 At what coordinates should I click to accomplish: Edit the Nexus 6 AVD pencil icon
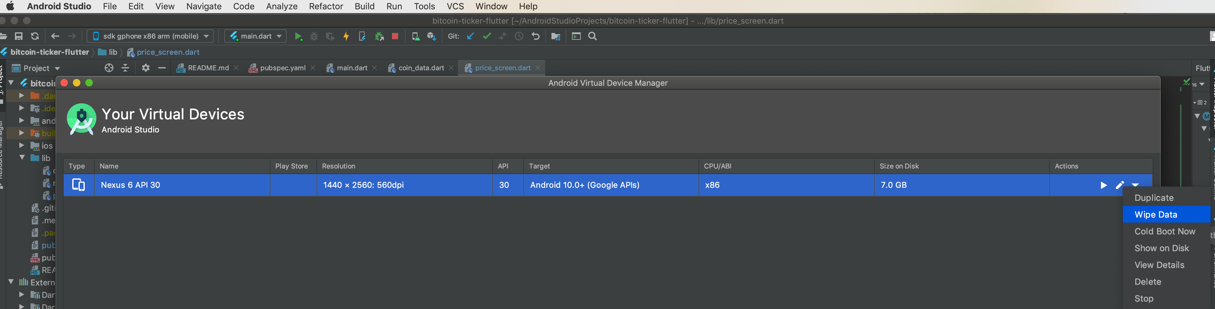click(x=1120, y=185)
